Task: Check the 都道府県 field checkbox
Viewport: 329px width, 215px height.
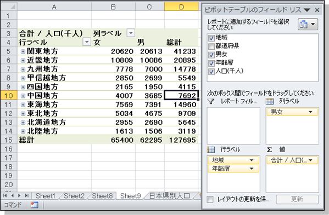Action: pos(211,47)
